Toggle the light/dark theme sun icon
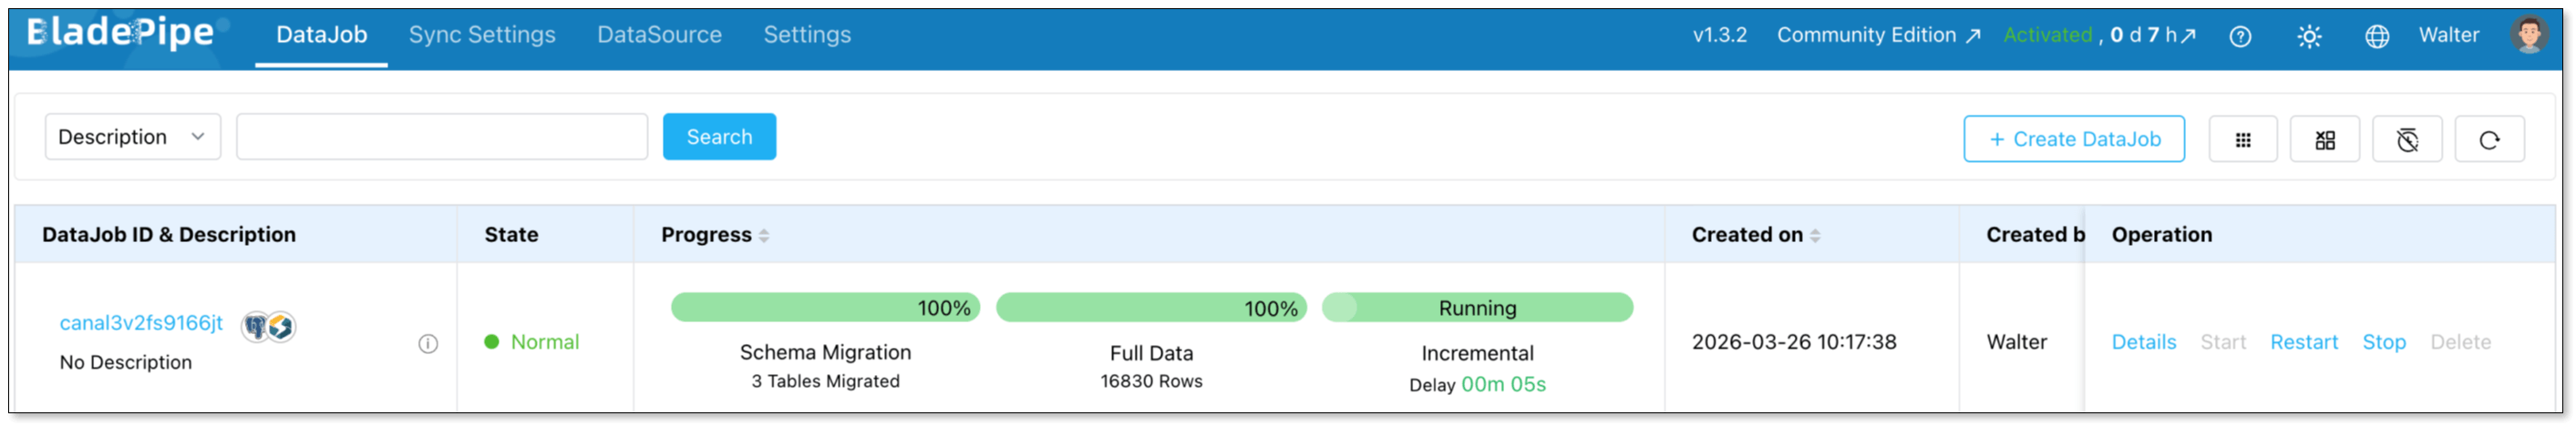 tap(2309, 37)
